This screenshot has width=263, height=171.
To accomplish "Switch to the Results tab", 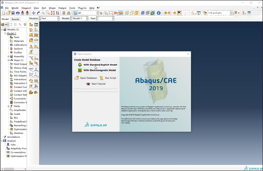I will [15, 19].
